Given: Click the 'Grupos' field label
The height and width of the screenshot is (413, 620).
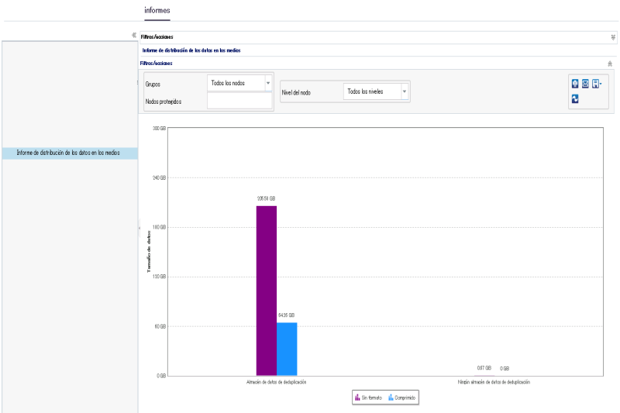Looking at the screenshot, I should (x=153, y=84).
